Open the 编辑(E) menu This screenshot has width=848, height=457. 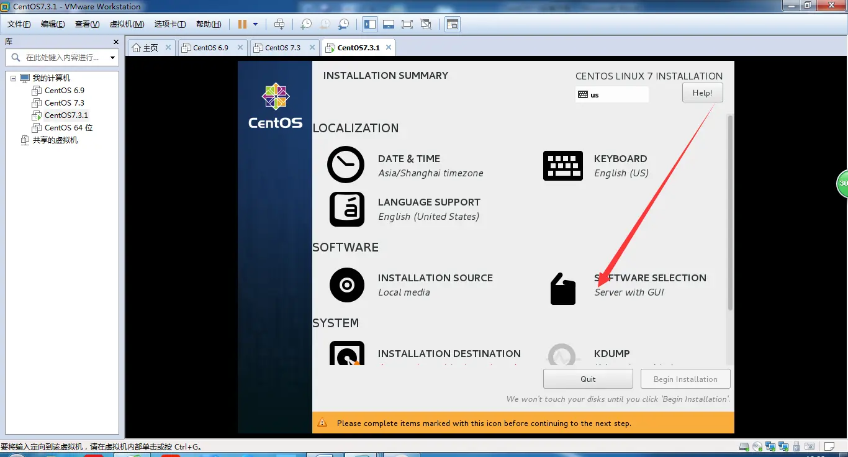coord(53,24)
